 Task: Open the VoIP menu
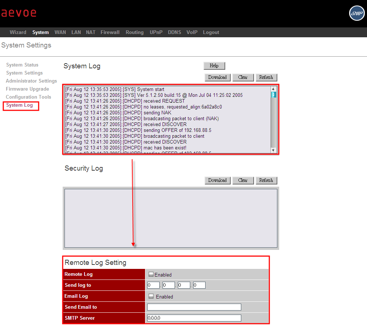tap(192, 32)
